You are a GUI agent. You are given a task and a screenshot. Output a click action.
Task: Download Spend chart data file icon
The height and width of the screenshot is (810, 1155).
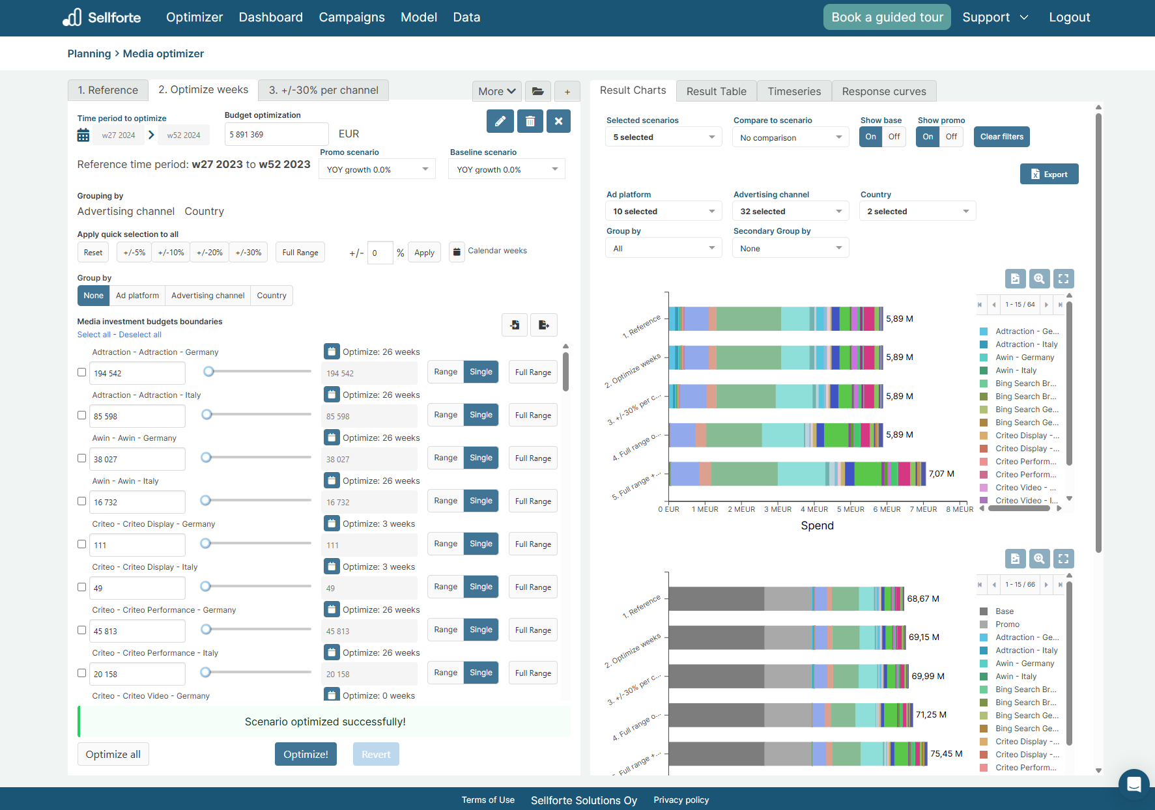pyautogui.click(x=1015, y=279)
